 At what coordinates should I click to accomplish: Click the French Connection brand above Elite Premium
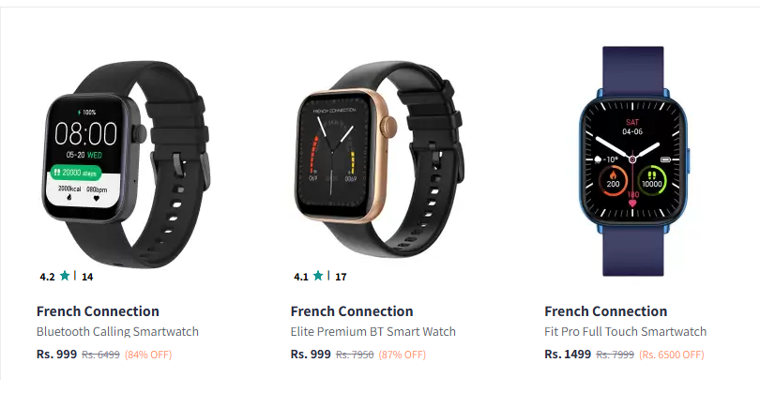pos(352,311)
